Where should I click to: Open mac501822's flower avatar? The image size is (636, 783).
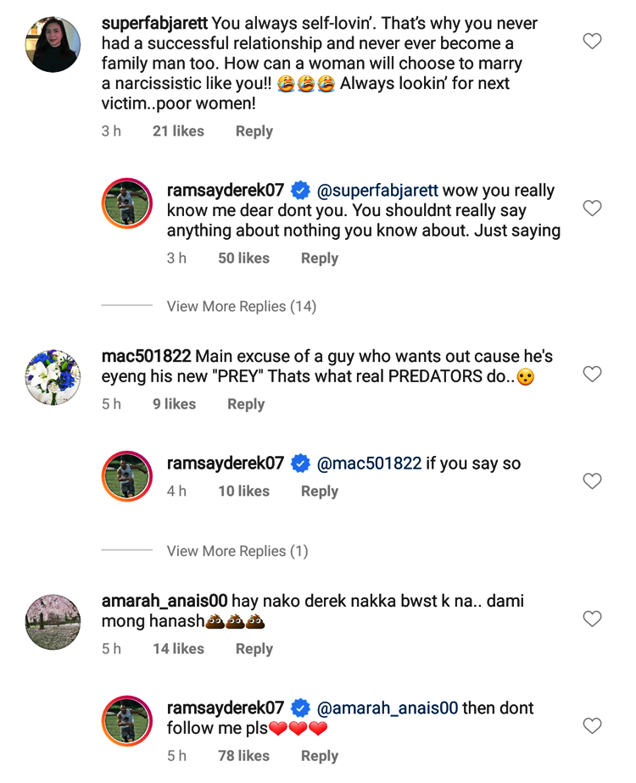pos(53,376)
